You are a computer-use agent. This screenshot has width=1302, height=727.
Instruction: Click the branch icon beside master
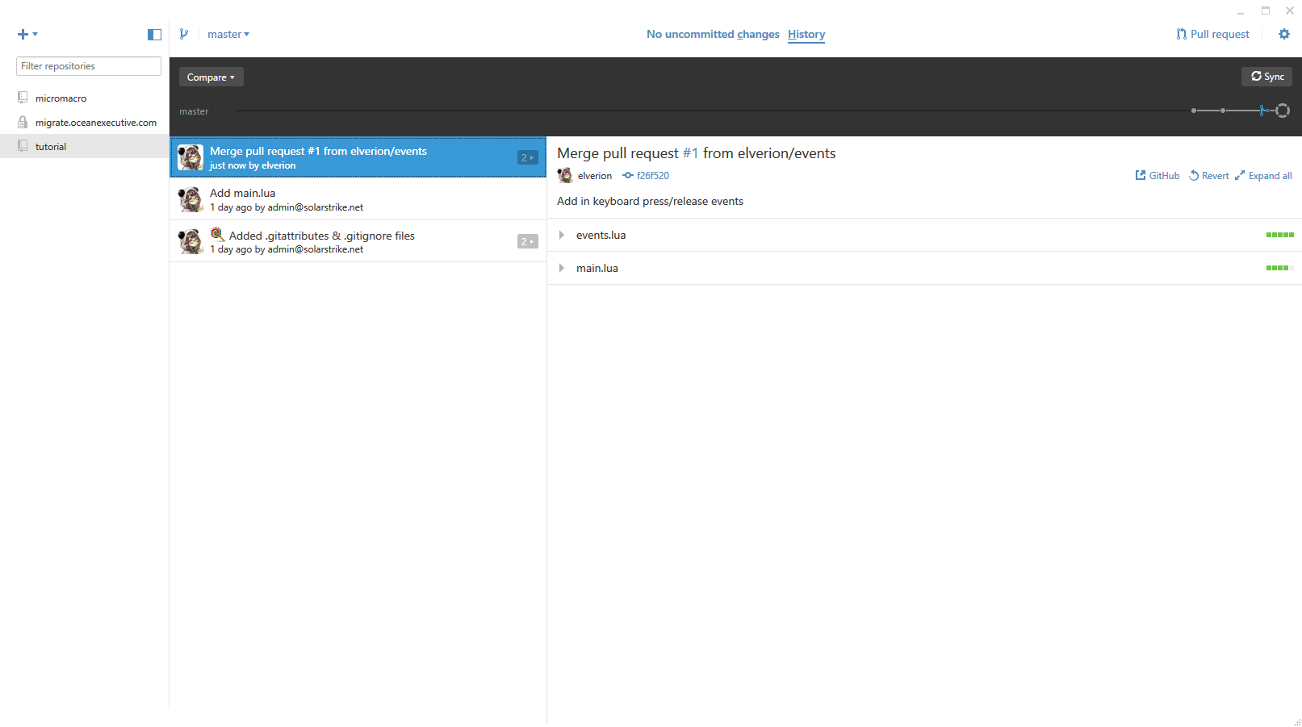tap(184, 34)
